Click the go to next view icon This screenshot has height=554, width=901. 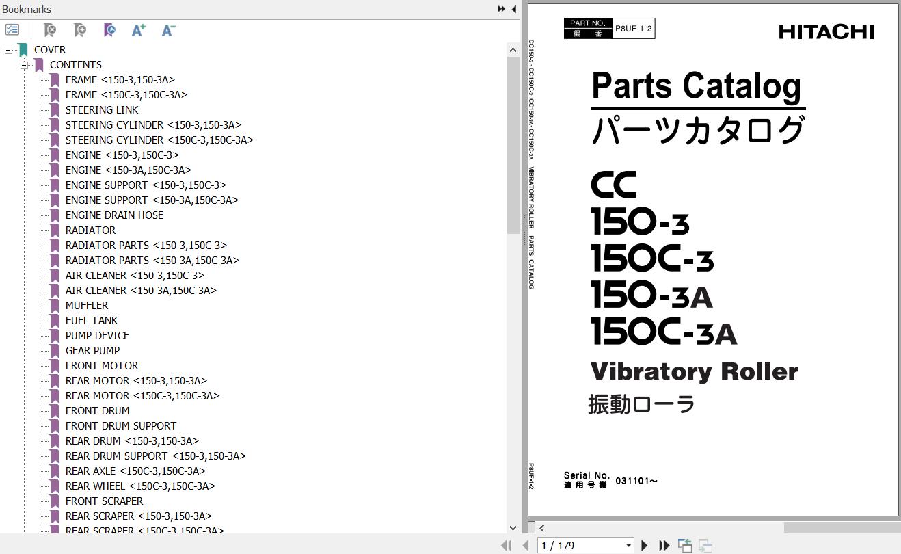pos(705,545)
